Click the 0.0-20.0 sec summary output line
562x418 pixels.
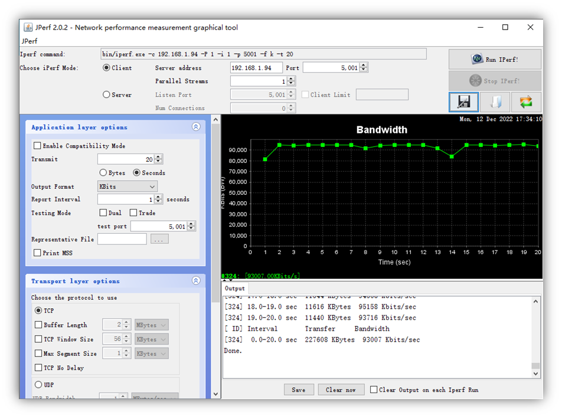tap(322, 339)
